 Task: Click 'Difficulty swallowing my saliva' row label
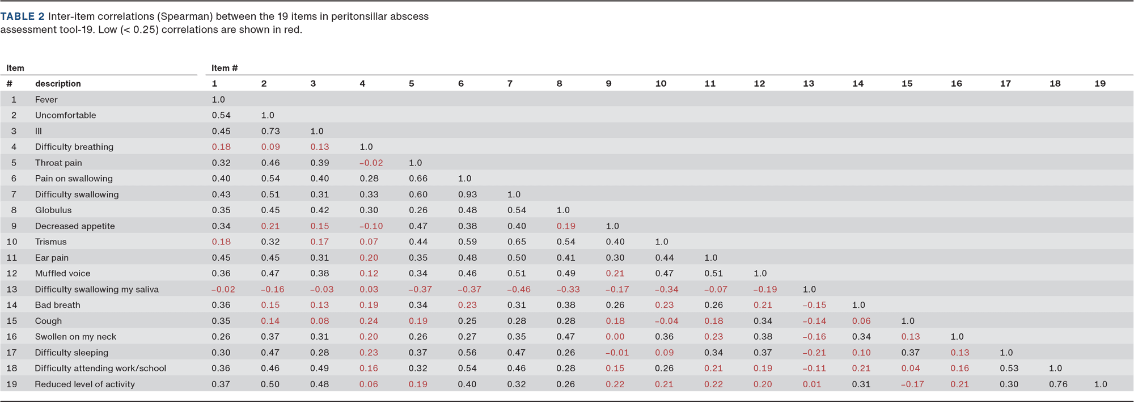click(x=97, y=289)
